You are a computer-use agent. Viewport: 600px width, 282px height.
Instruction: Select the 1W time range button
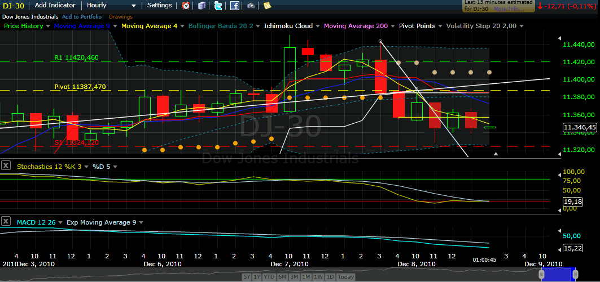[318, 277]
